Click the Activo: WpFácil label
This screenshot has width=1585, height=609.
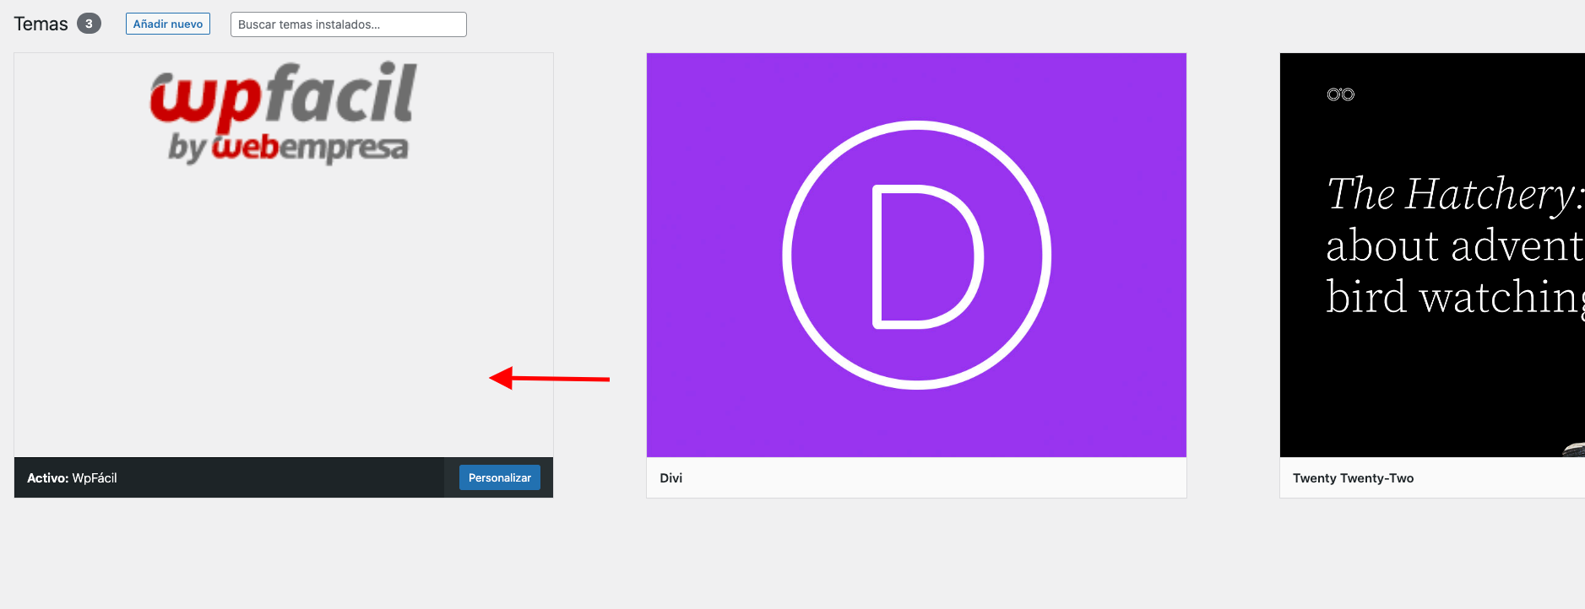click(72, 478)
